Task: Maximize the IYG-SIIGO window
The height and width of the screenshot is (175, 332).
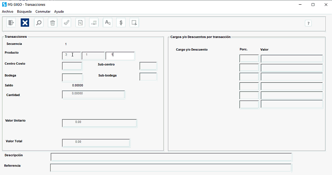Action: pyautogui.click(x=313, y=4)
